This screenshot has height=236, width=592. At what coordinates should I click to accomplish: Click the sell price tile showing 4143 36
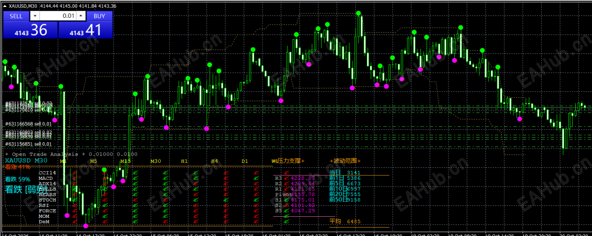pos(31,30)
